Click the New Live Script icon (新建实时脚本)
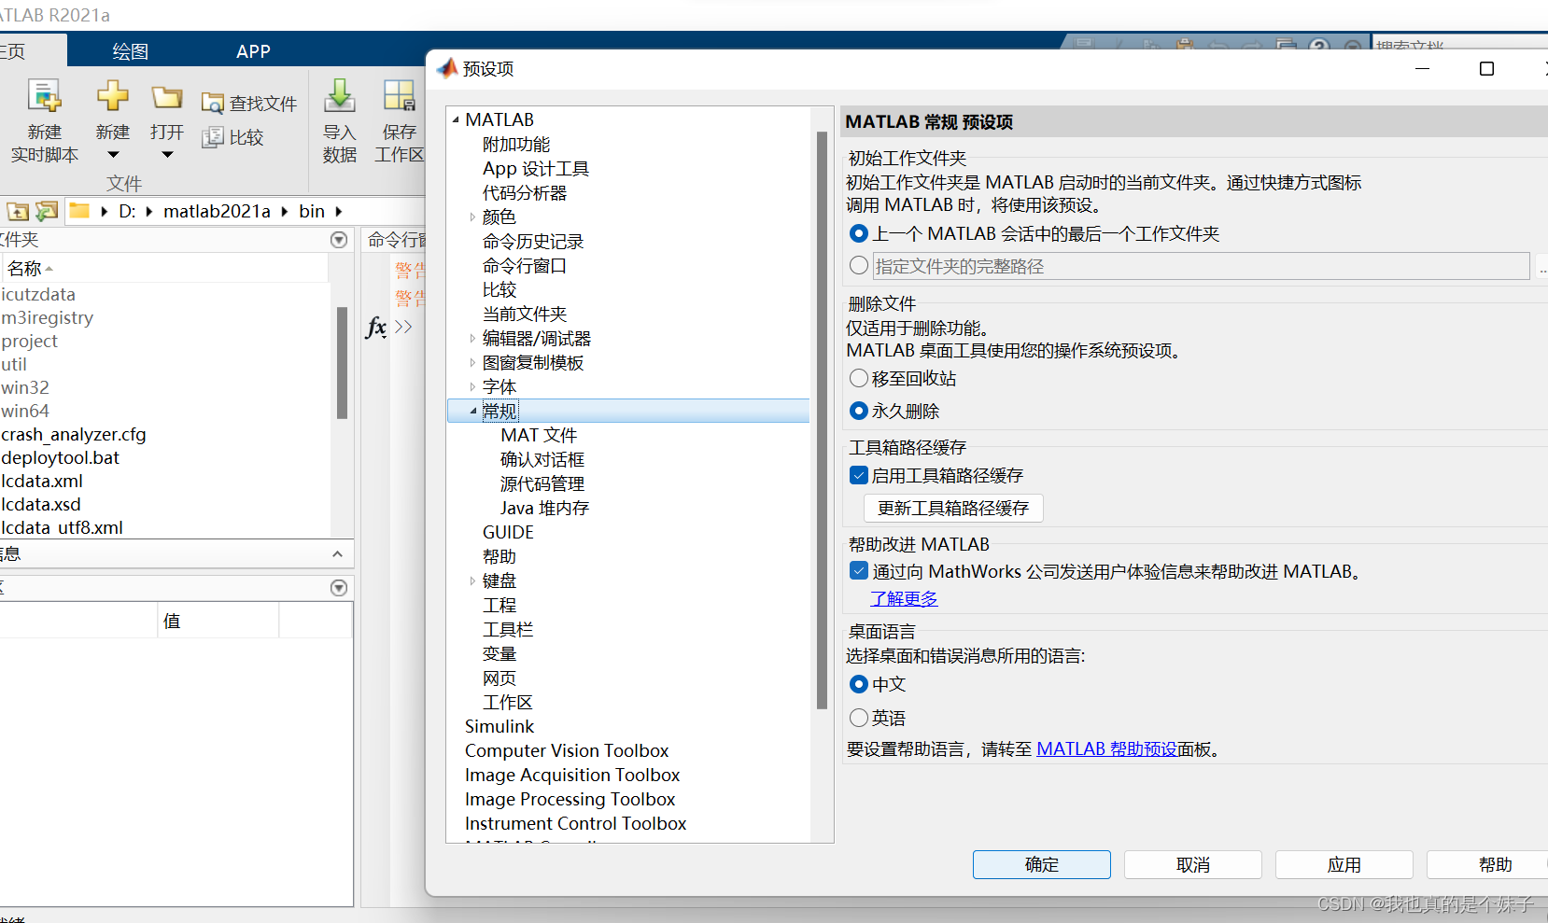 point(44,96)
